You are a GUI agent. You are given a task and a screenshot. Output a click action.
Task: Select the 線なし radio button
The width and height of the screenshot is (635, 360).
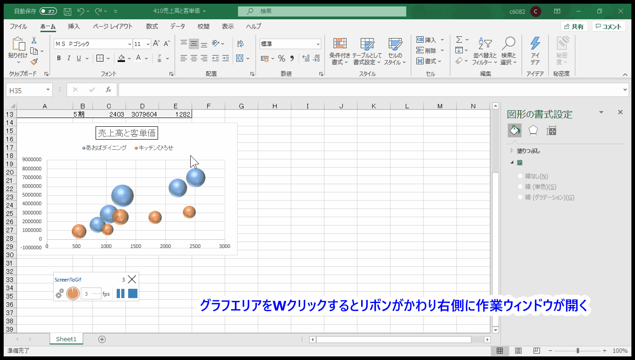click(520, 176)
